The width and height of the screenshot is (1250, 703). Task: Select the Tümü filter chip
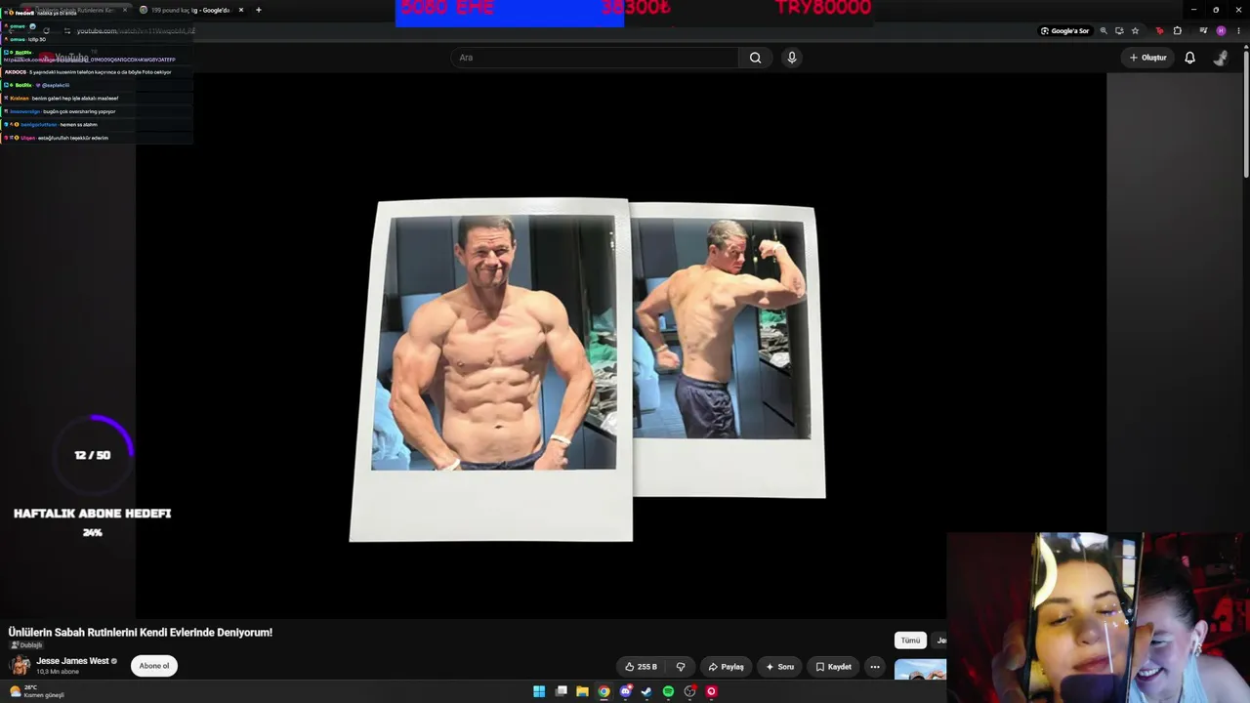point(910,641)
